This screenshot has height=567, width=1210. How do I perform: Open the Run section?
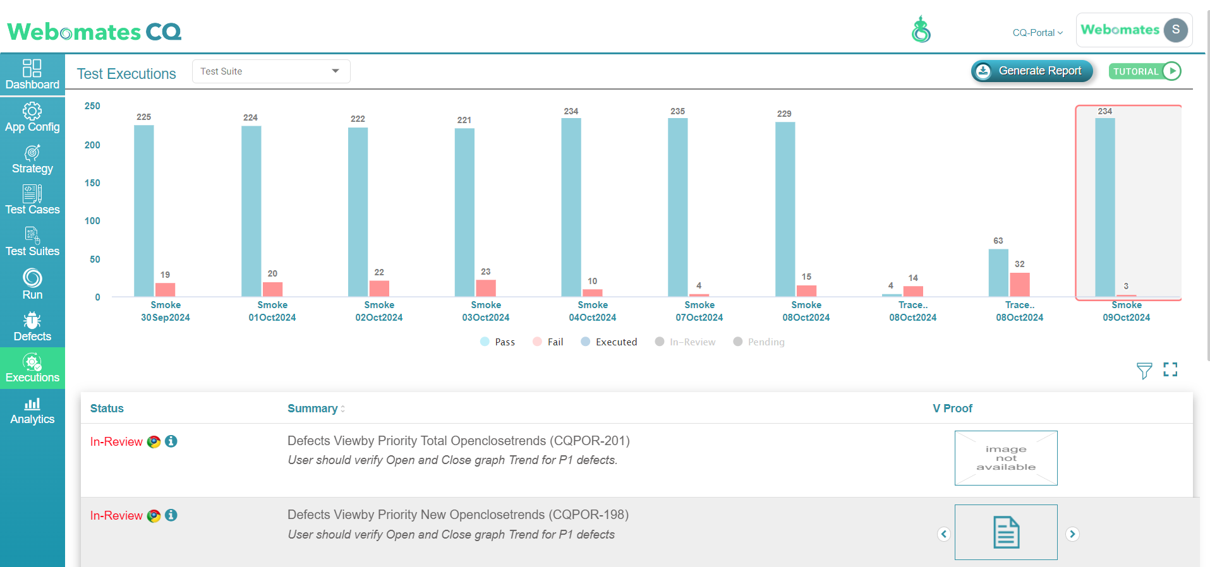32,284
